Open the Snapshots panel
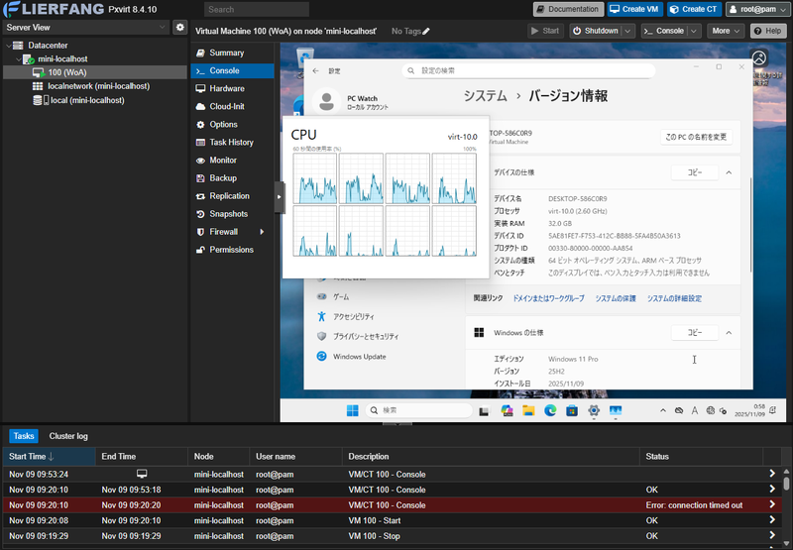Screen dimensions: 793x550 232,214
